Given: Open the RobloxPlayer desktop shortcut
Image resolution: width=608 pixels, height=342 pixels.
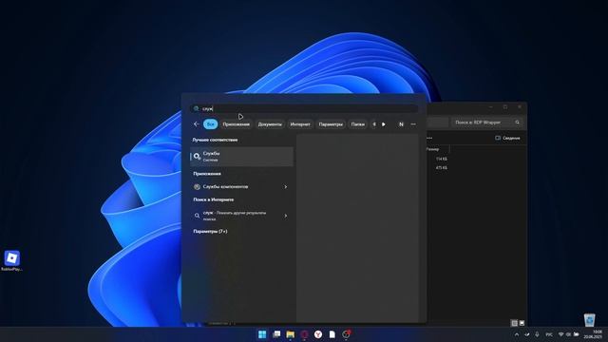Looking at the screenshot, I should click(x=12, y=260).
